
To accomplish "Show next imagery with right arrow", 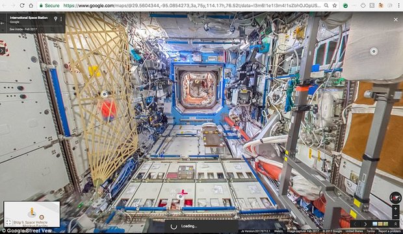I will pyautogui.click(x=365, y=224).
